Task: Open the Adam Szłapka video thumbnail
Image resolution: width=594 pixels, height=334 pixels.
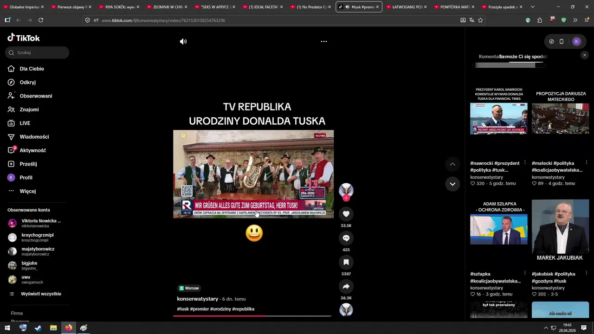Action: pyautogui.click(x=499, y=230)
